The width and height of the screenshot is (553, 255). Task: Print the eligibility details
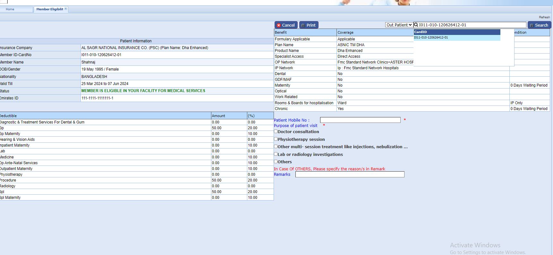[x=308, y=25]
